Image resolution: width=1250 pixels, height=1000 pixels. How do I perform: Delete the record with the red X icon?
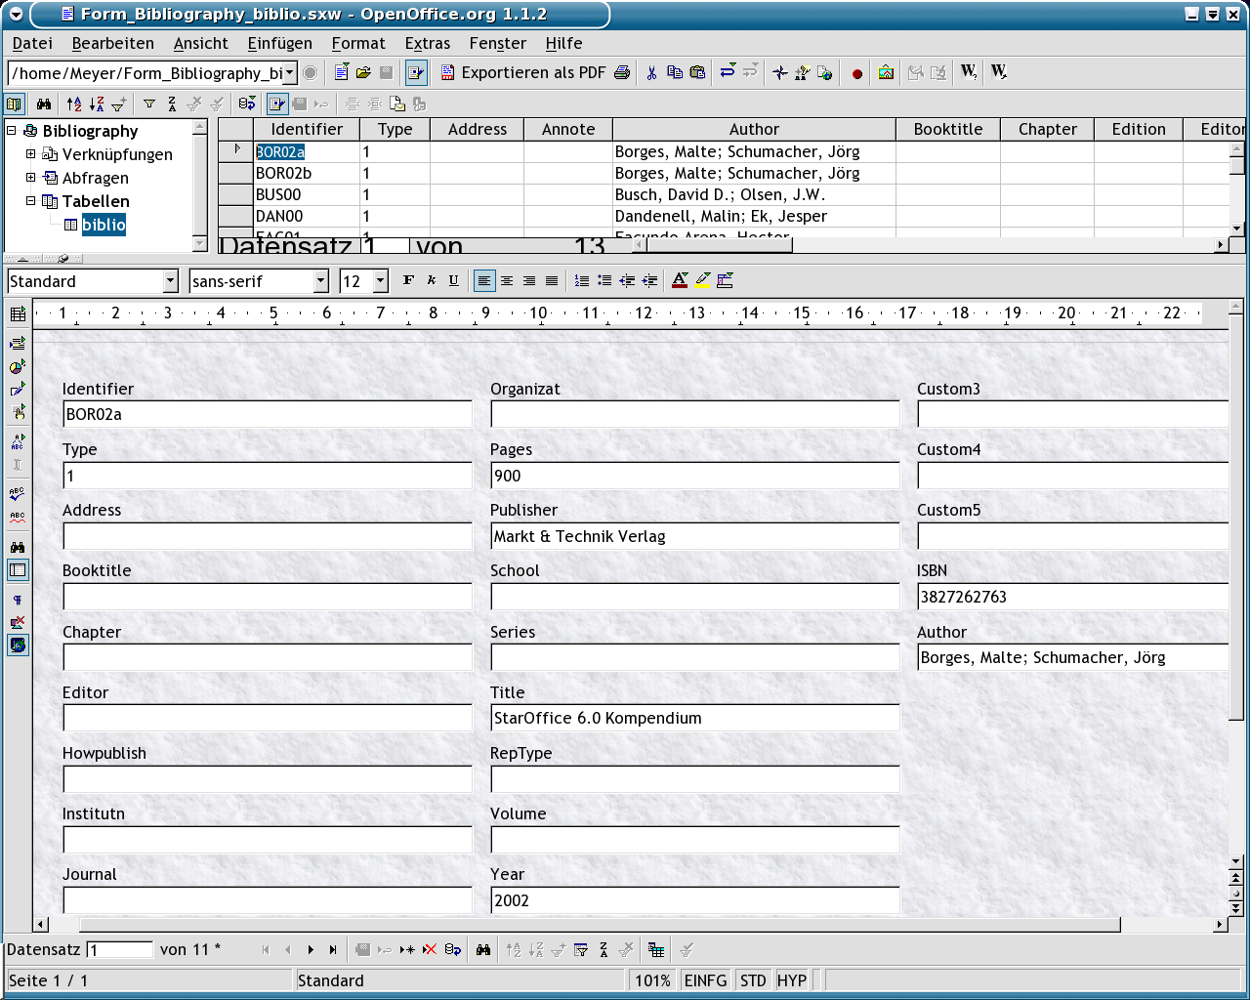click(x=430, y=949)
